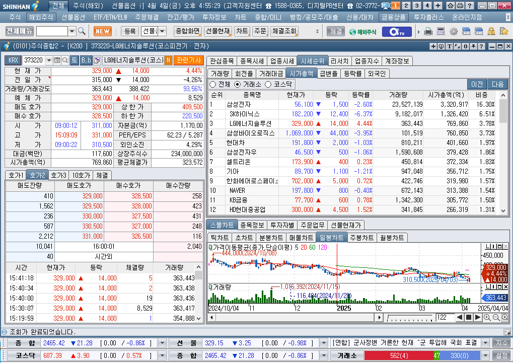
Task: Select the 삼성전자 row in ranking table
Action: (353, 104)
